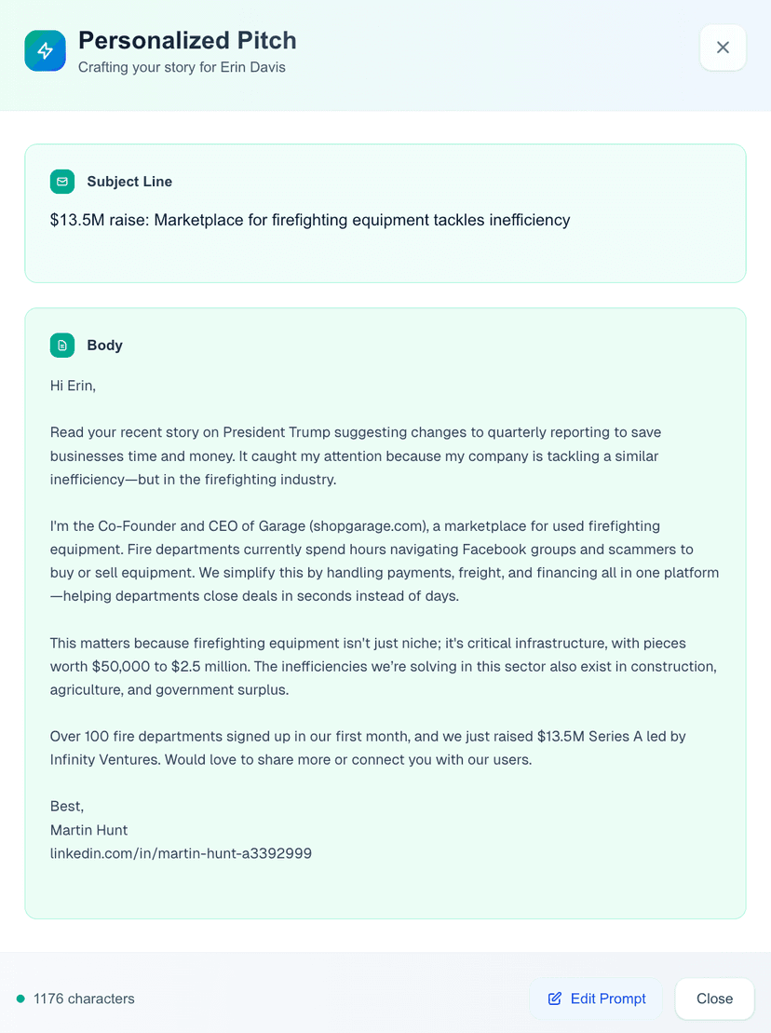Viewport: 771px width, 1033px height.
Task: Open the Edit Prompt button
Action: (x=596, y=999)
